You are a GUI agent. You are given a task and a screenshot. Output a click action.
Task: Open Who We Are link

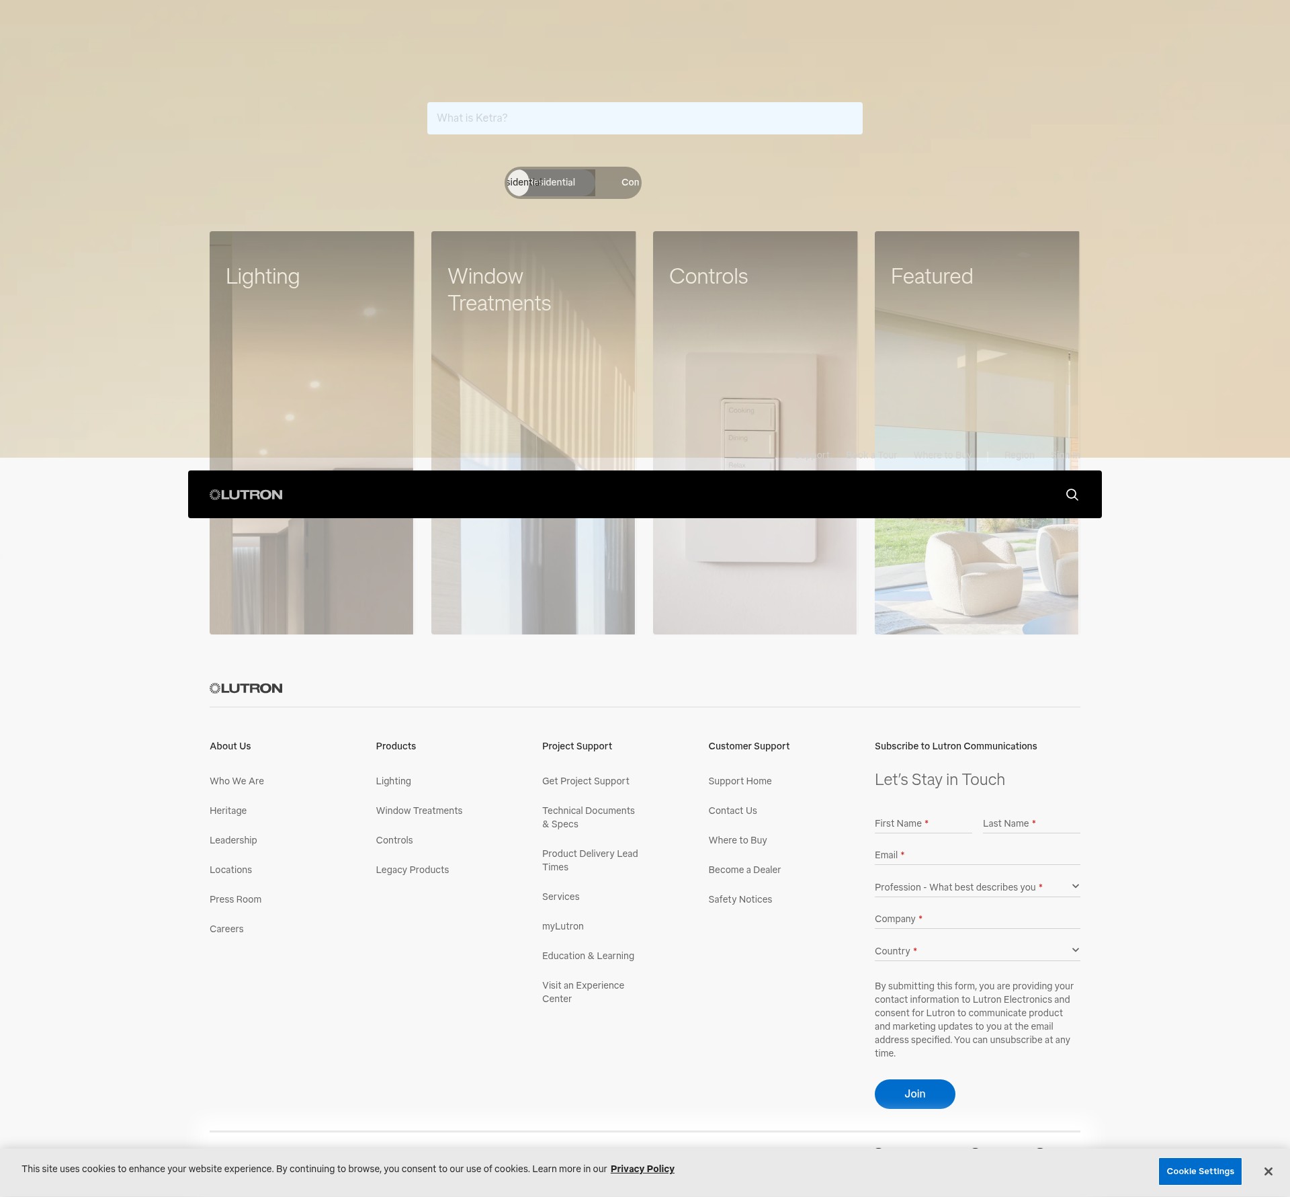[236, 781]
